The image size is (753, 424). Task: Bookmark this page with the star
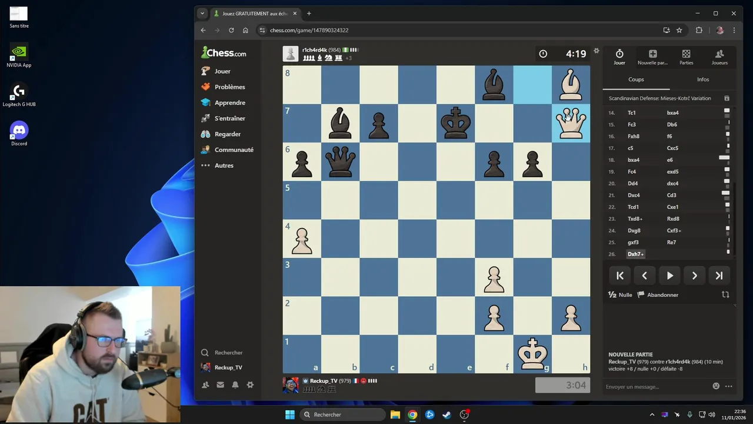[679, 30]
